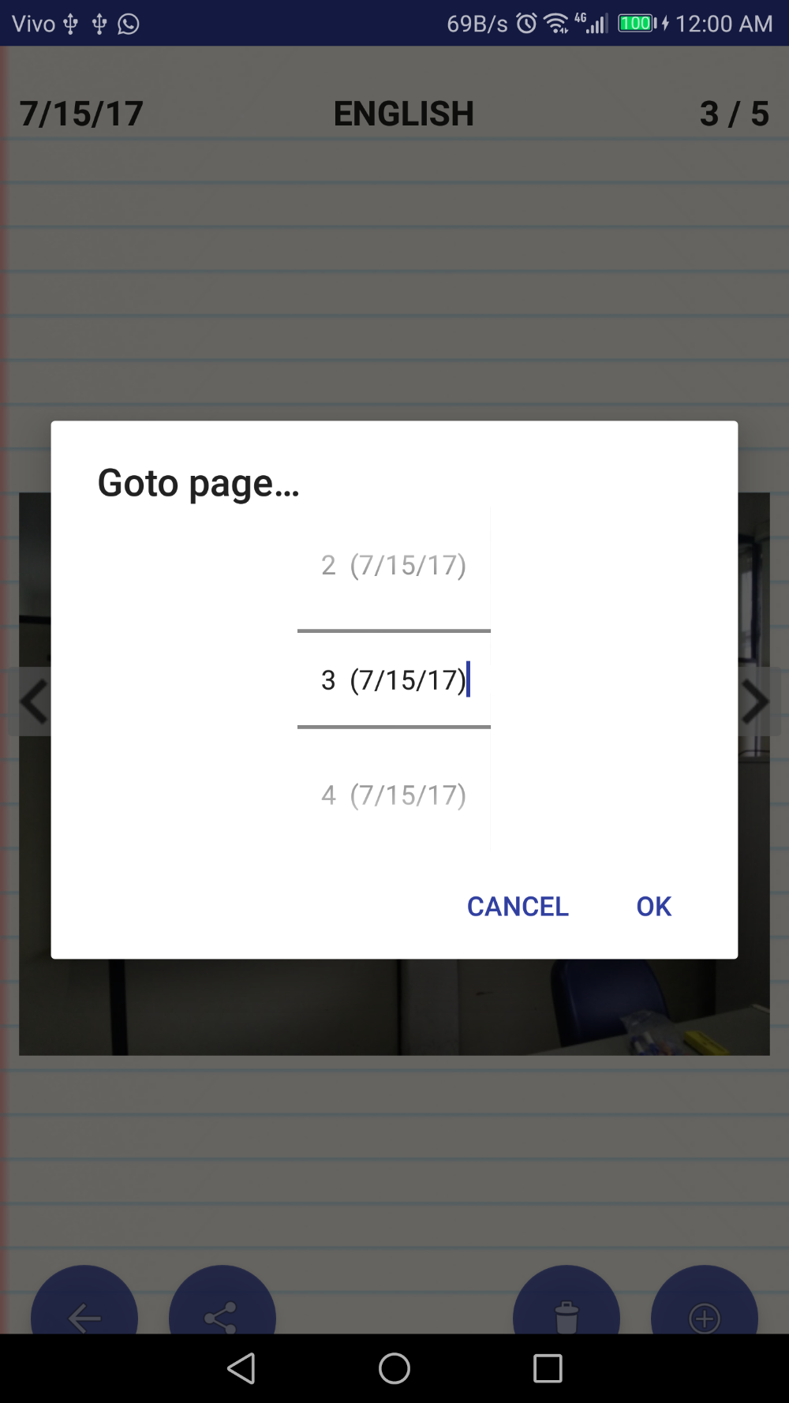Screen dimensions: 789x1403
Task: Go to next page with right chevron
Action: click(757, 701)
